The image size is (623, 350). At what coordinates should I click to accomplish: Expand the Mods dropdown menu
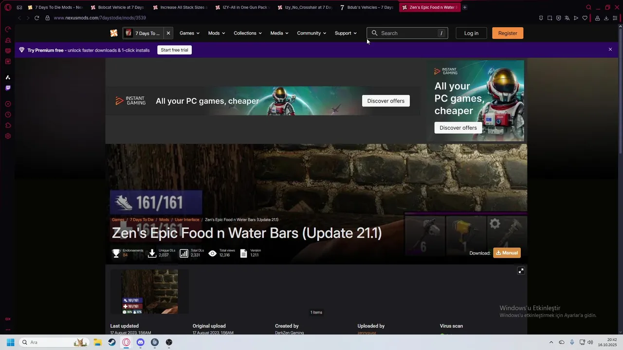(x=217, y=33)
